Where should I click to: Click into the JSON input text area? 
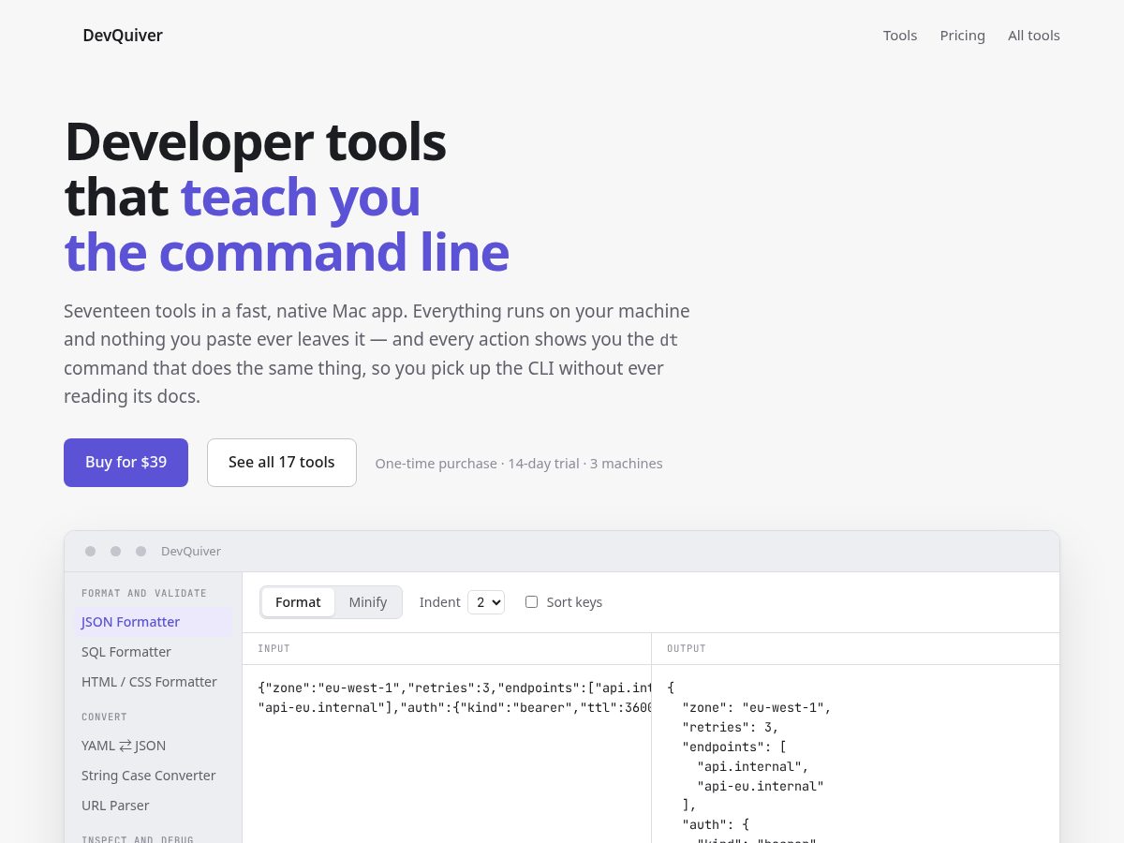click(447, 754)
